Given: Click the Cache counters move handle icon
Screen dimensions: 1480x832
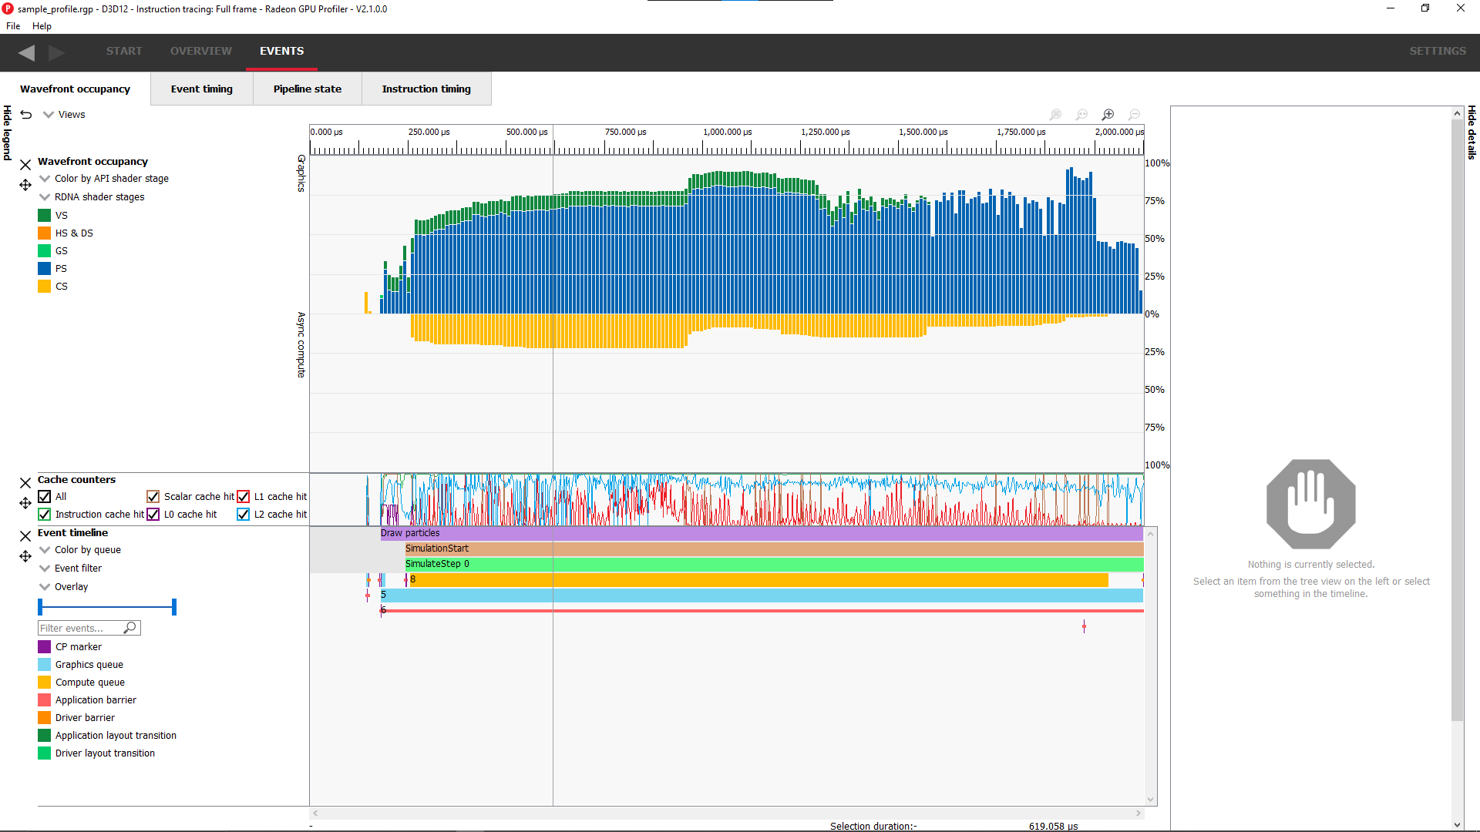Looking at the screenshot, I should click(25, 503).
